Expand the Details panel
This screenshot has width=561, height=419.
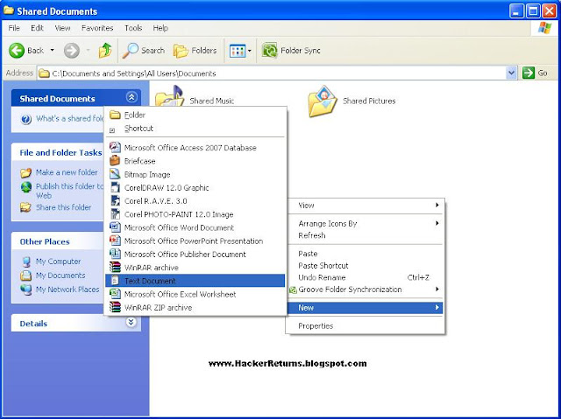(x=131, y=322)
